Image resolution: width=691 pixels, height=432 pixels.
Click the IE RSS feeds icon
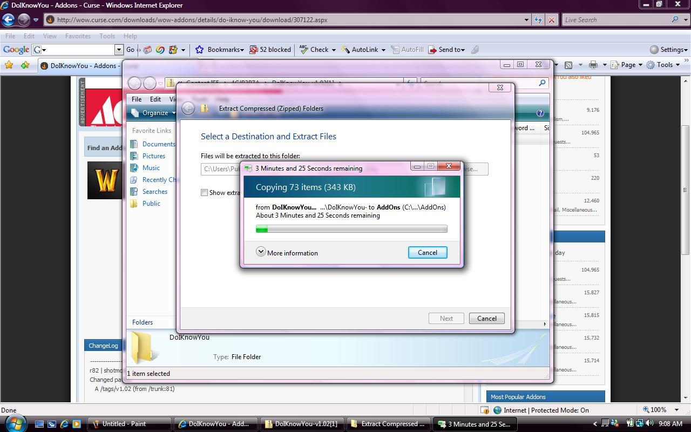pos(568,65)
